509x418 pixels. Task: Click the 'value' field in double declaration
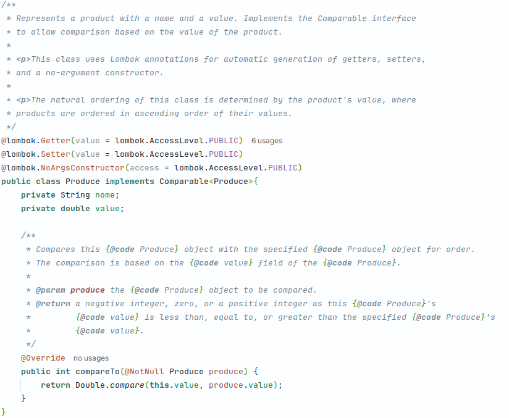pyautogui.click(x=107, y=209)
